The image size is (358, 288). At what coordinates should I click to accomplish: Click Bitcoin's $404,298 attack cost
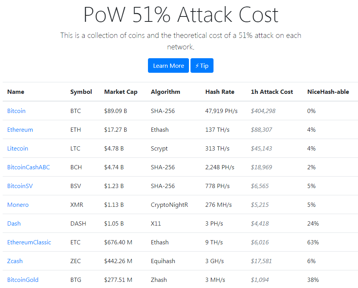[263, 111]
